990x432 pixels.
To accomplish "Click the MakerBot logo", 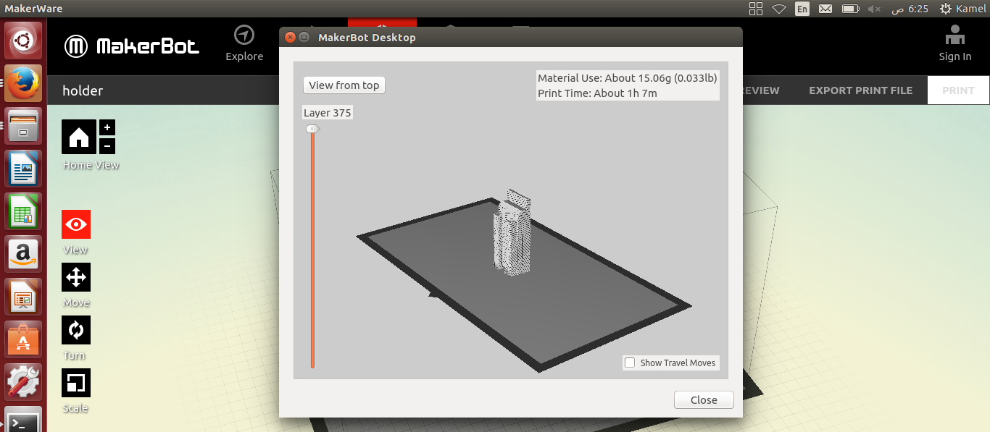I will [x=132, y=46].
